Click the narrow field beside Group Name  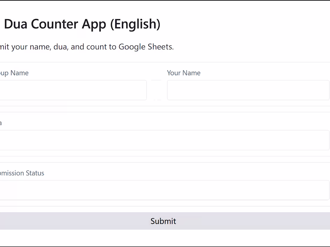pyautogui.click(x=156, y=90)
